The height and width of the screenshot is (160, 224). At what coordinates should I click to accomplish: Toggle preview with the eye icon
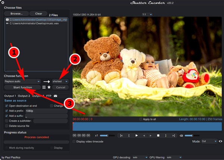[x=220, y=141]
